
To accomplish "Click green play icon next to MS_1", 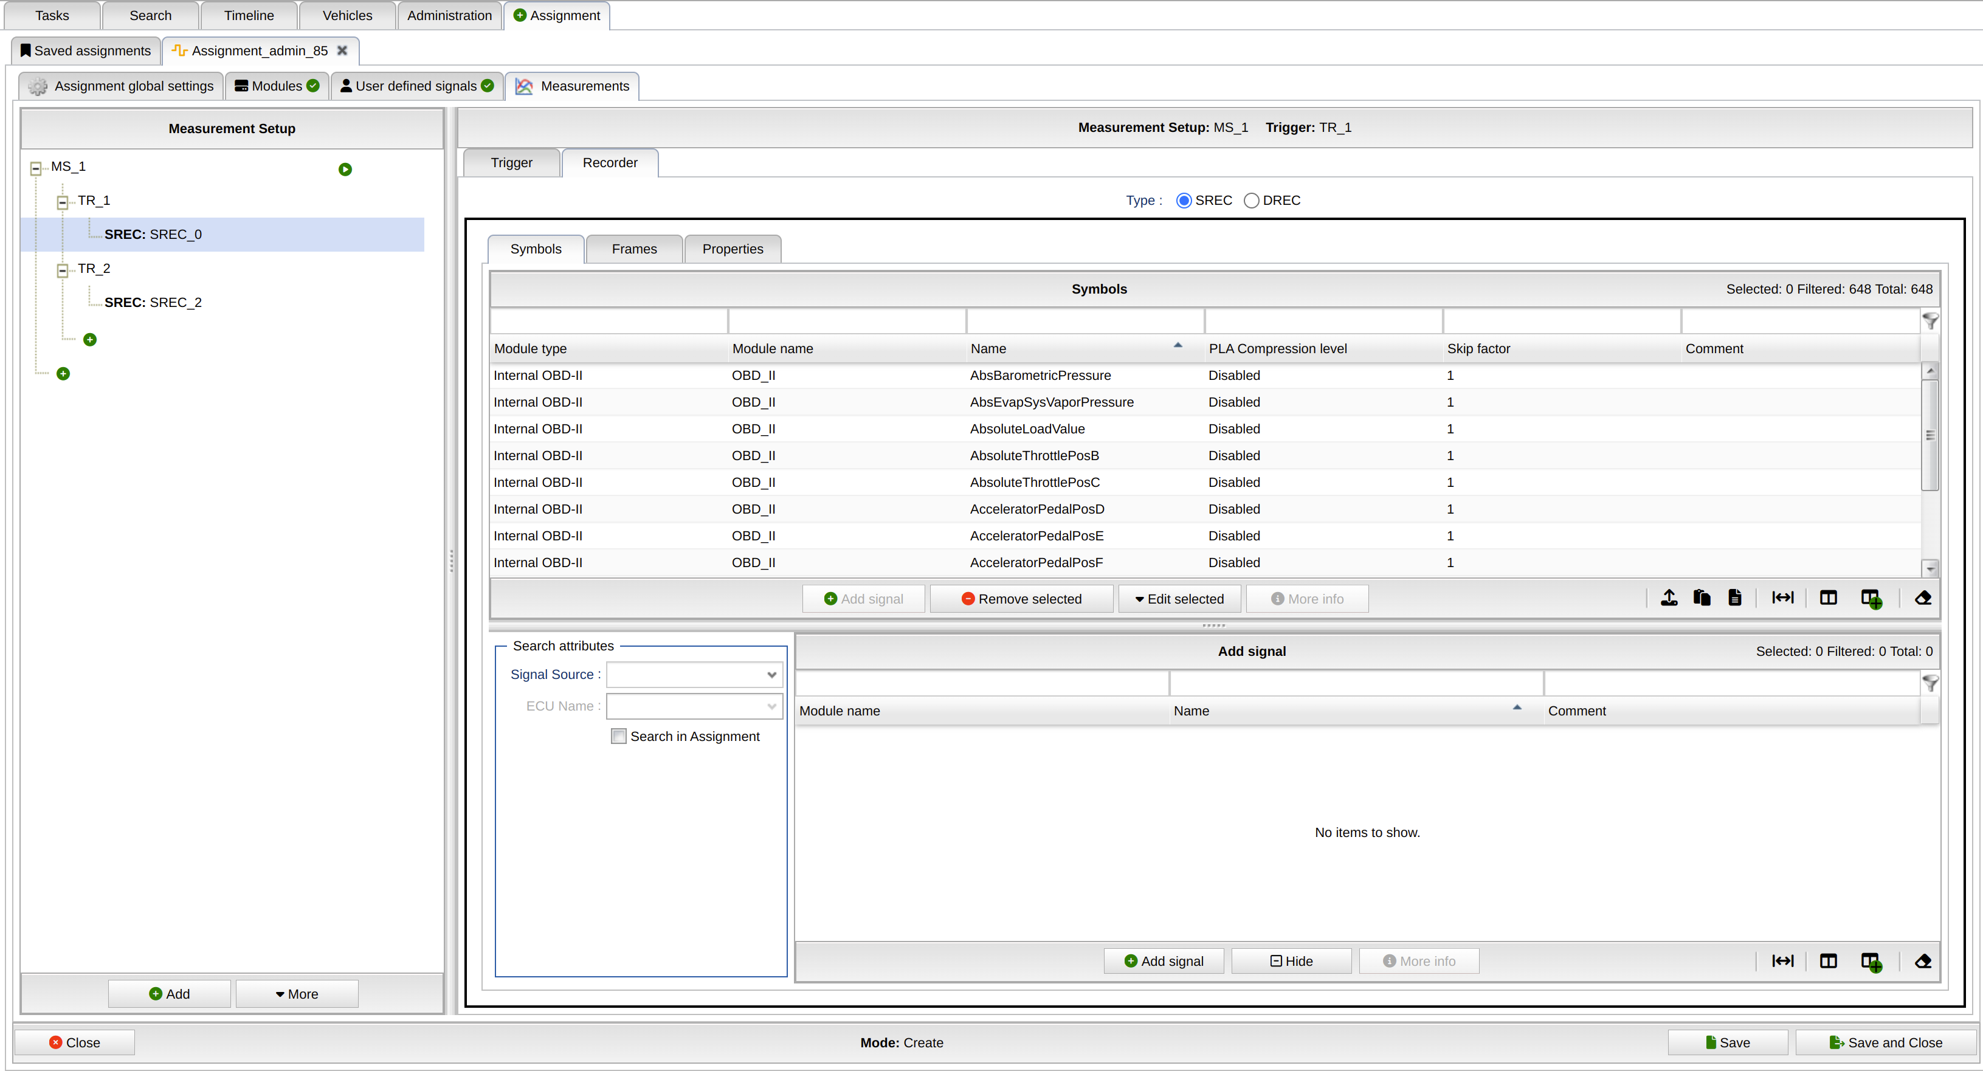I will (345, 170).
